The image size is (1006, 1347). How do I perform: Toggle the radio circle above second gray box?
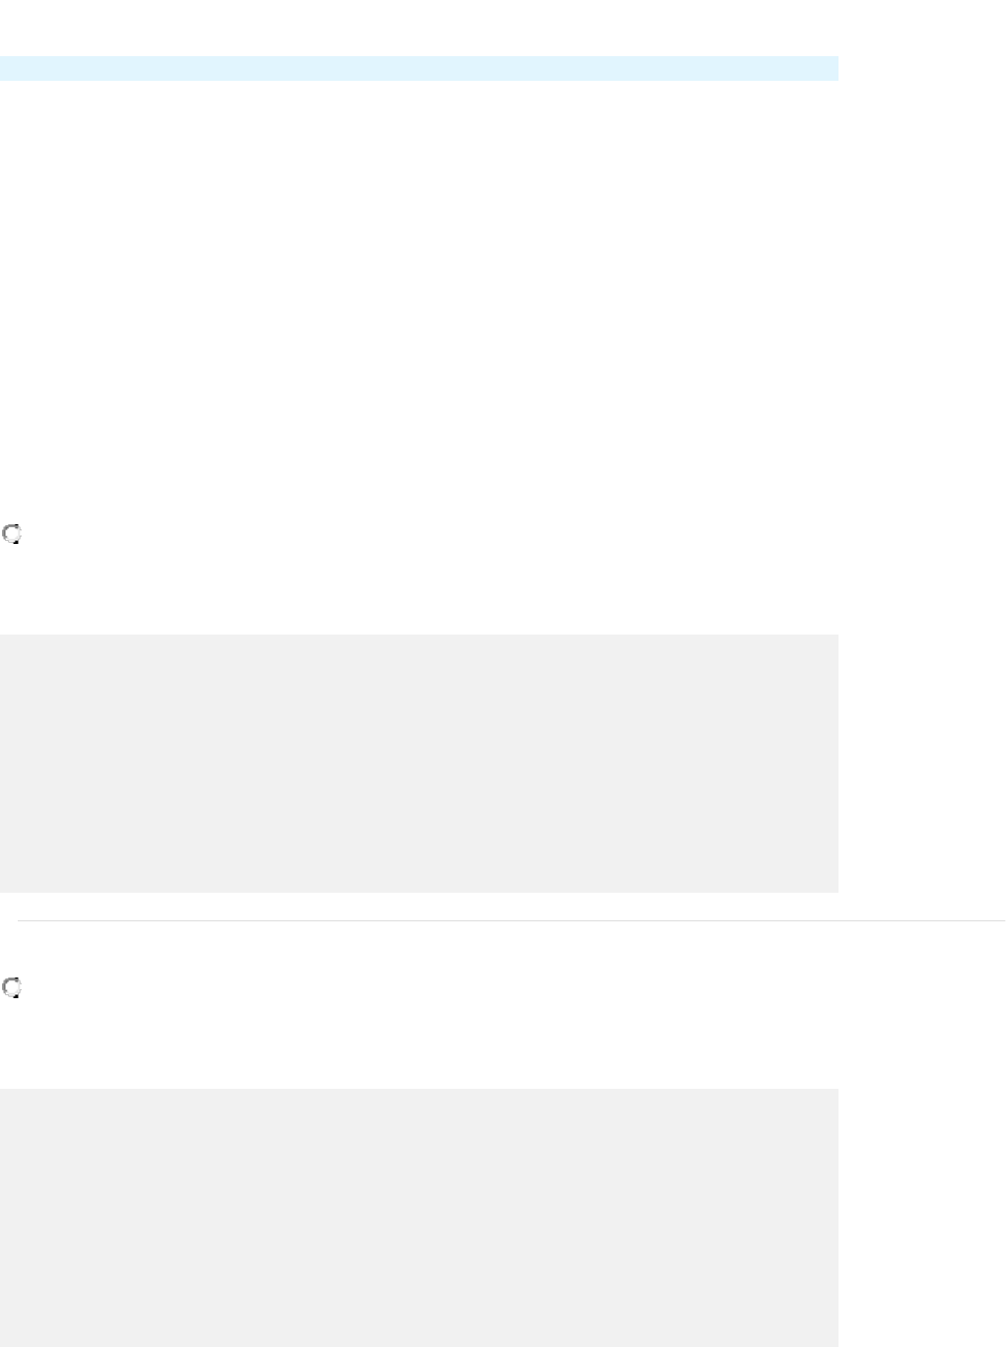(12, 987)
